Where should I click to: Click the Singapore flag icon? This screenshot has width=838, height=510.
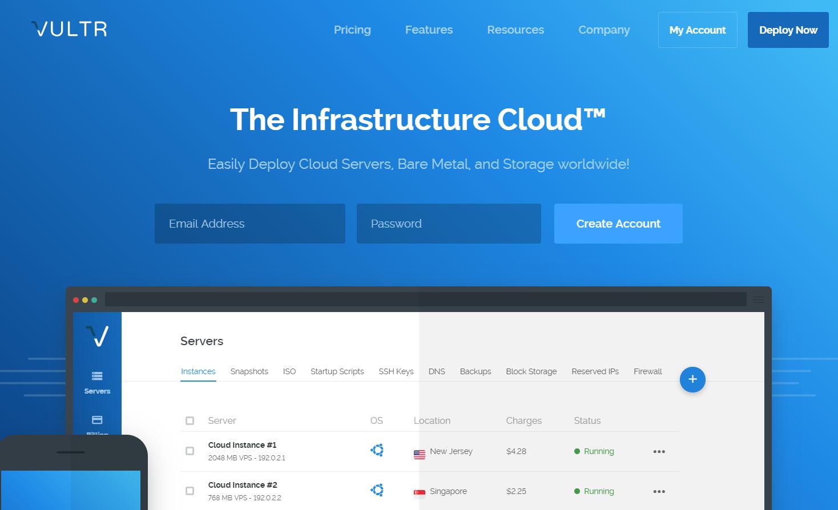click(420, 493)
